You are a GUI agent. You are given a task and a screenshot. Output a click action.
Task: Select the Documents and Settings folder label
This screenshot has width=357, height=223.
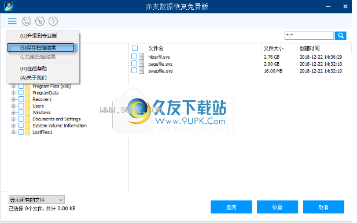57,119
